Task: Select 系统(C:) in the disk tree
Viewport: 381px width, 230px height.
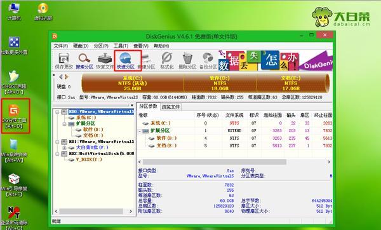Action: click(86, 118)
